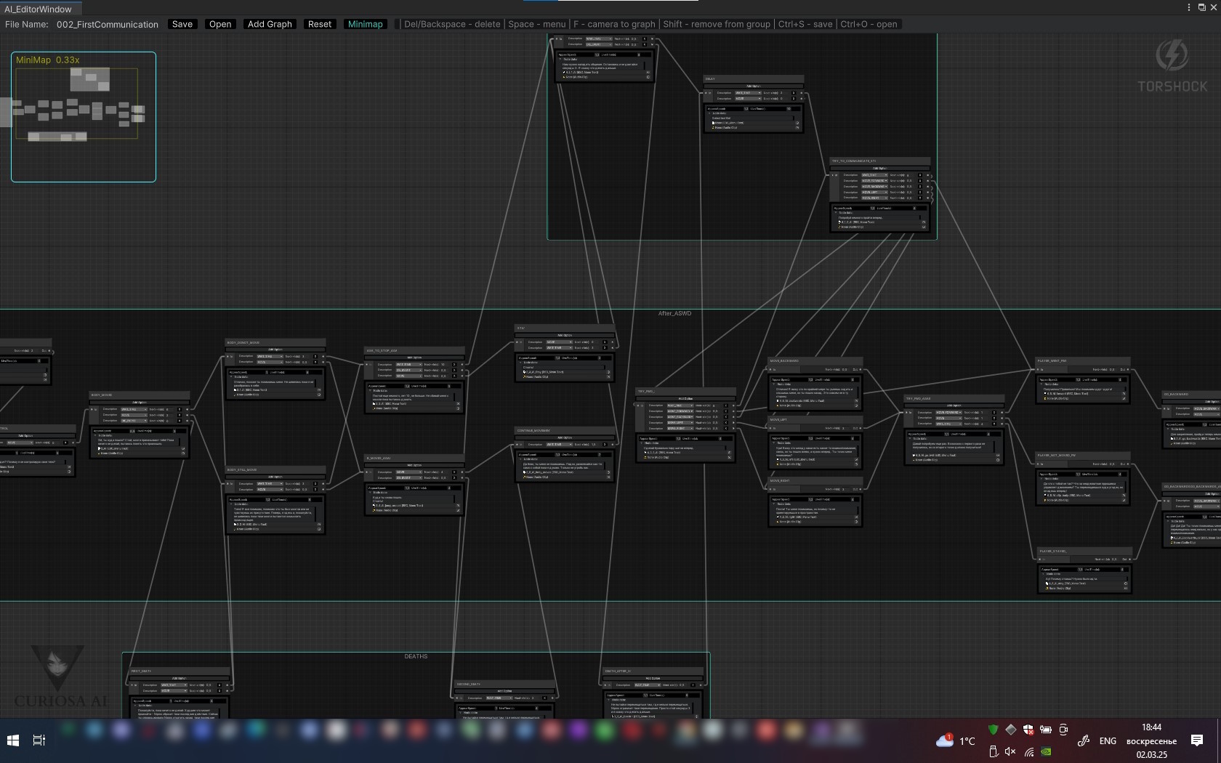Viewport: 1221px width, 763px height.
Task: Click the Save button
Action: pos(182,24)
